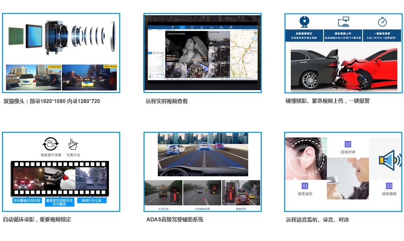404x241 pixels.
Task: Click the 双摄像头 resolution caption text
Action: click(52, 101)
